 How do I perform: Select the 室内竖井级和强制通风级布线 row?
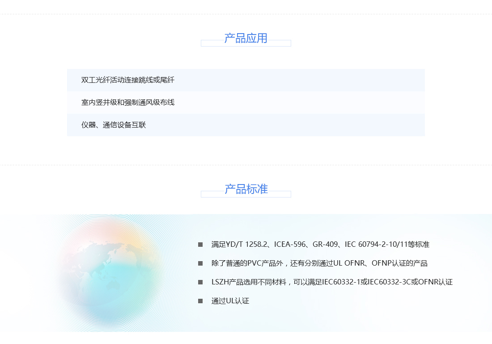point(246,103)
